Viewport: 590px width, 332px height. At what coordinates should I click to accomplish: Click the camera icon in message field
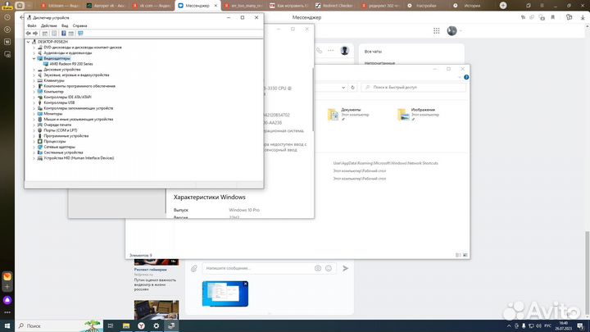pos(318,268)
